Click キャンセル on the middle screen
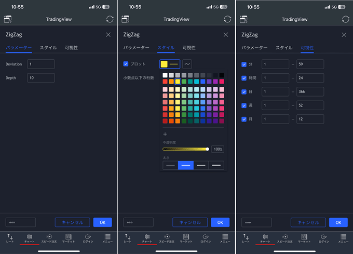The height and width of the screenshot is (254, 353). pos(190,222)
